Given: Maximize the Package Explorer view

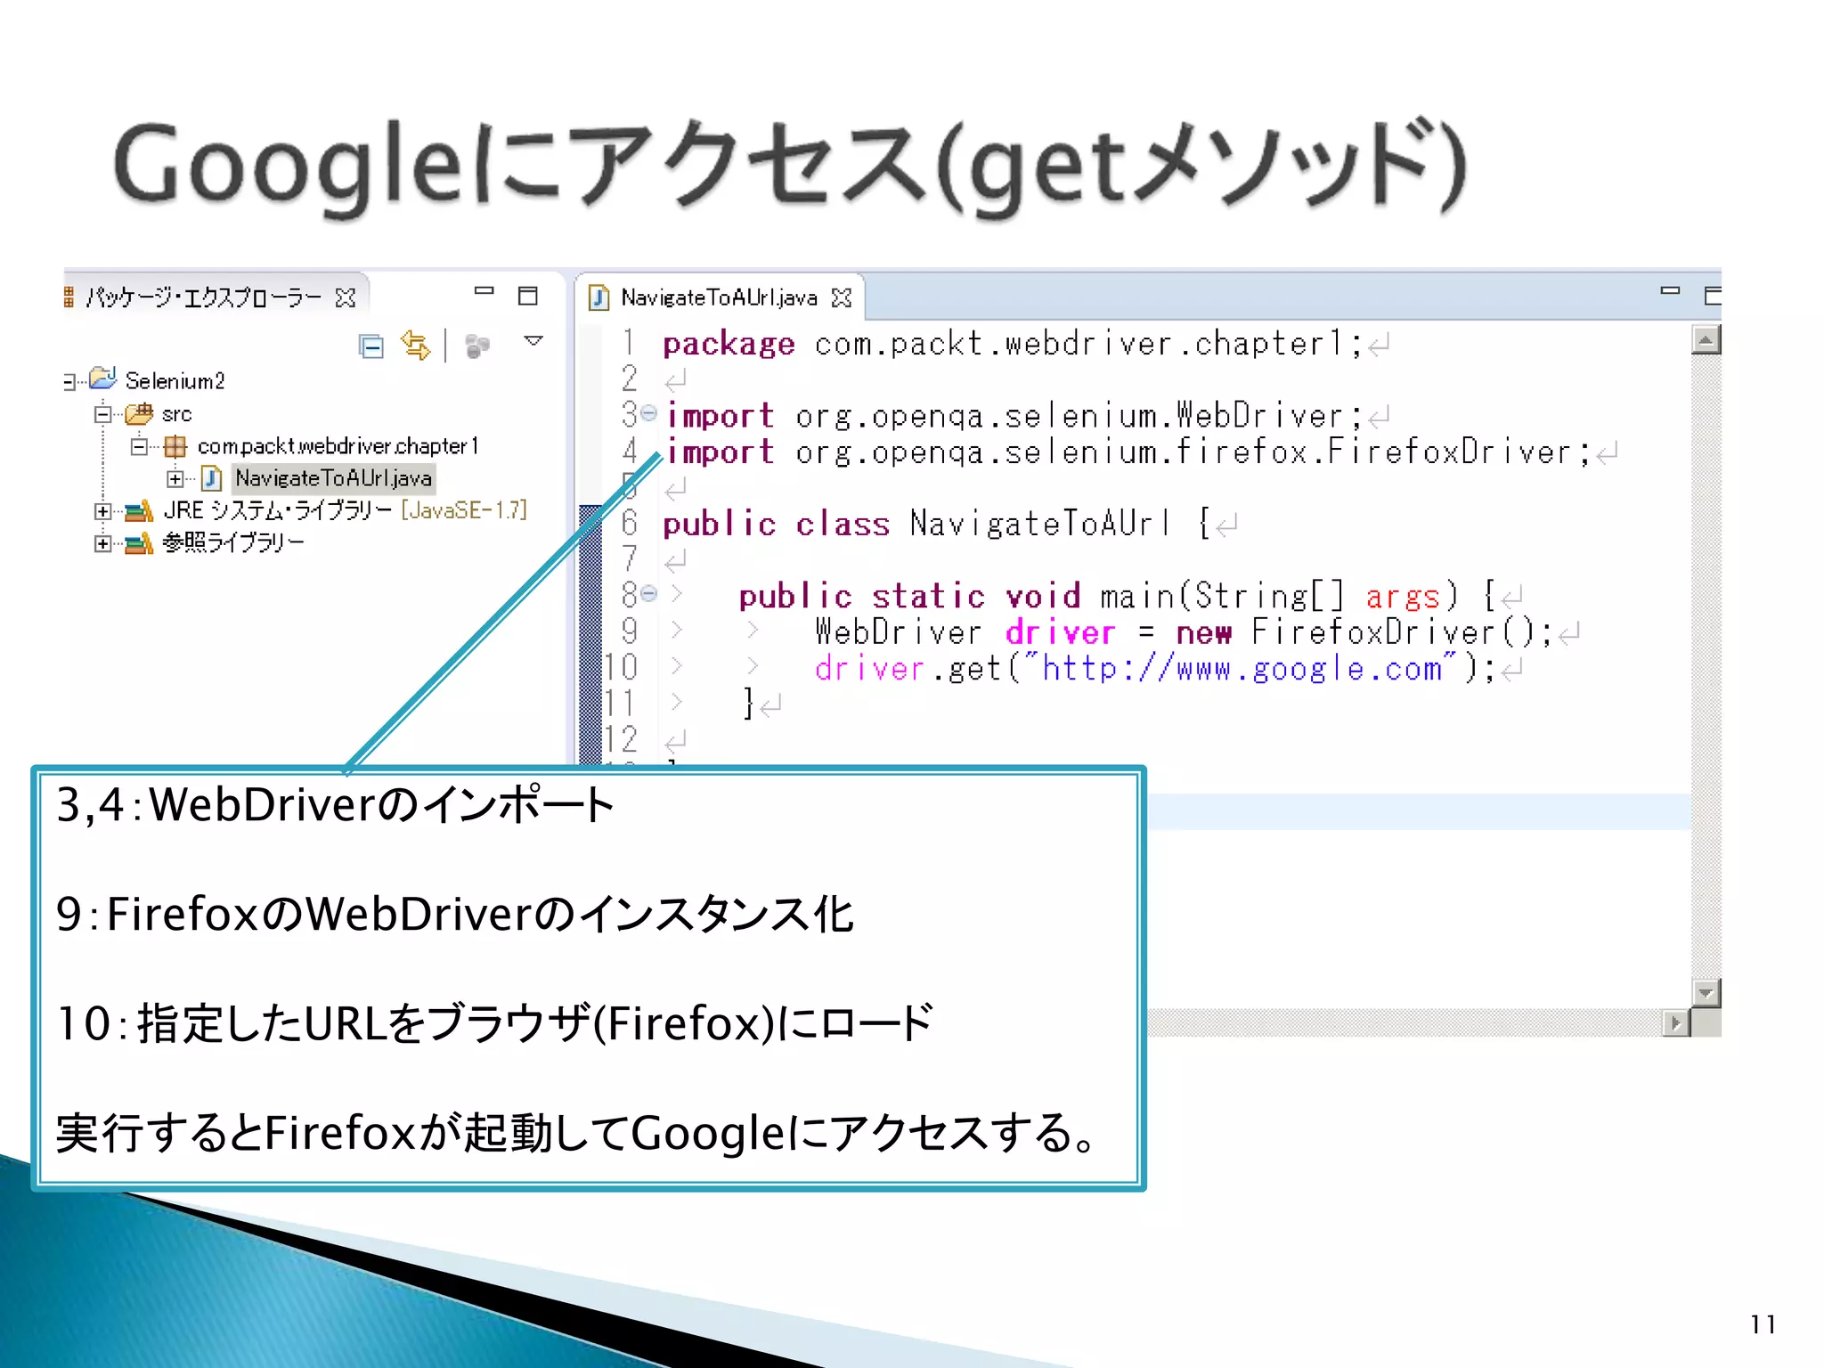Looking at the screenshot, I should point(528,296).
